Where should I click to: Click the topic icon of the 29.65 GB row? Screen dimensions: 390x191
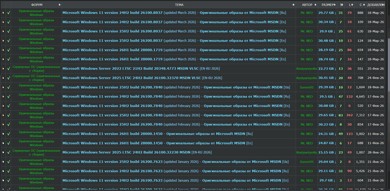coord(3,115)
